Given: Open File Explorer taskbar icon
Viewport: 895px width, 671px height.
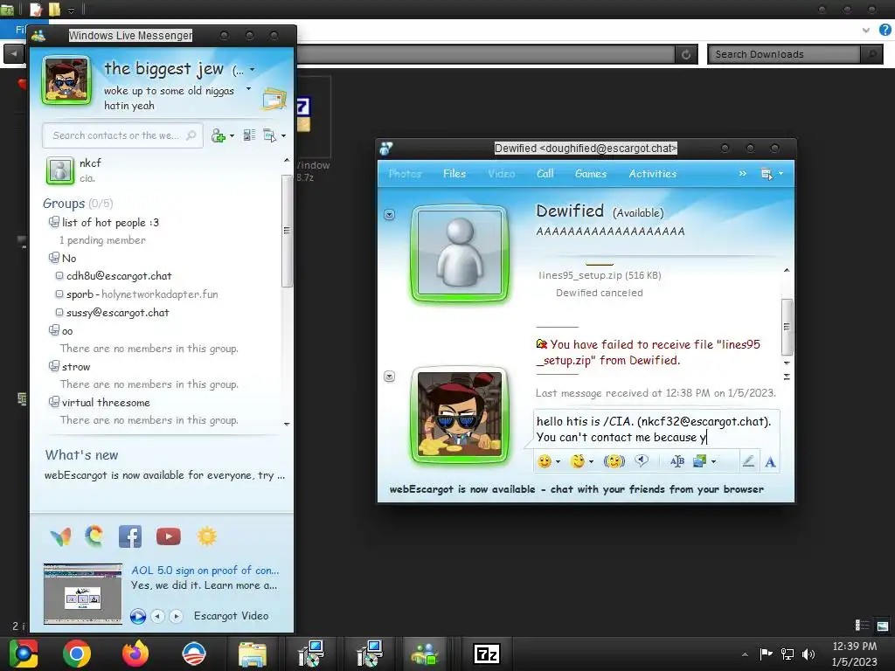Looking at the screenshot, I should point(252,654).
